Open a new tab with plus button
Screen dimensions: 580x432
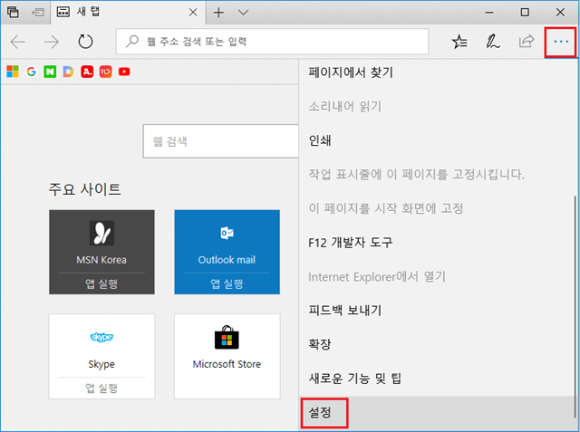[x=218, y=13]
